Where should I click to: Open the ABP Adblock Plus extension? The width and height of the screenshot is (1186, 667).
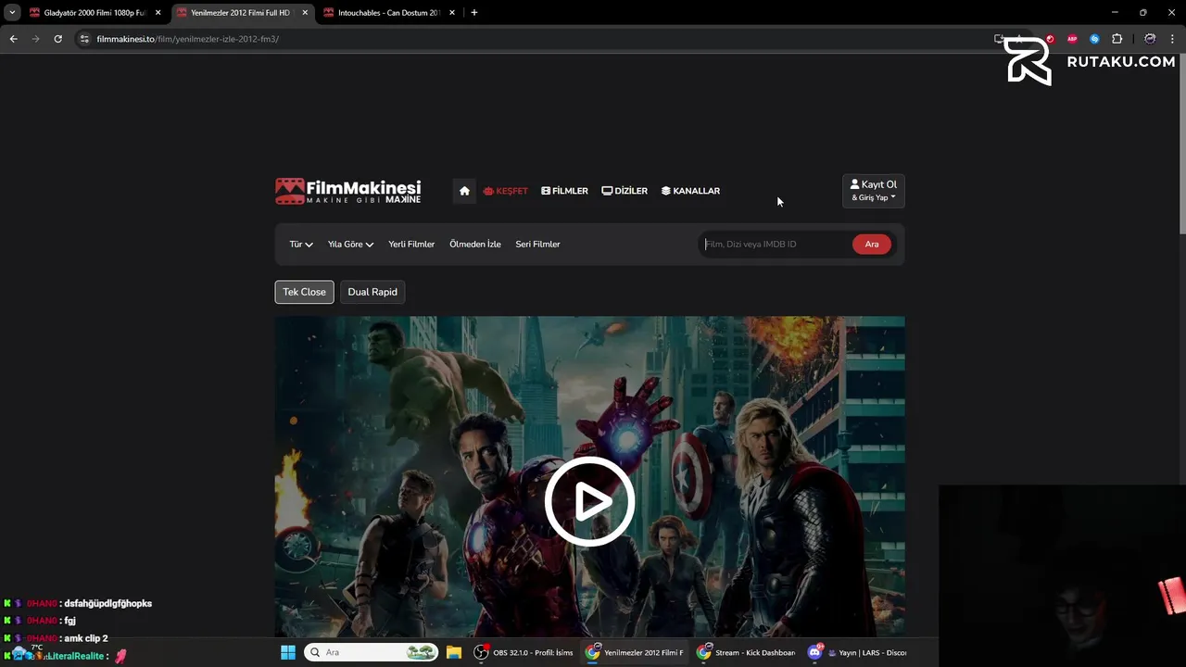[x=1072, y=39]
